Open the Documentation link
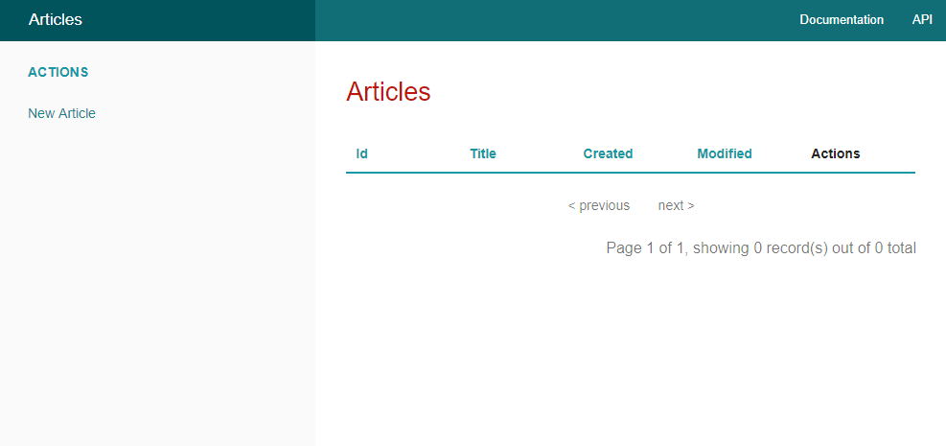 point(842,20)
